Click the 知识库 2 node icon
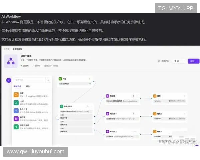 (x=108, y=114)
